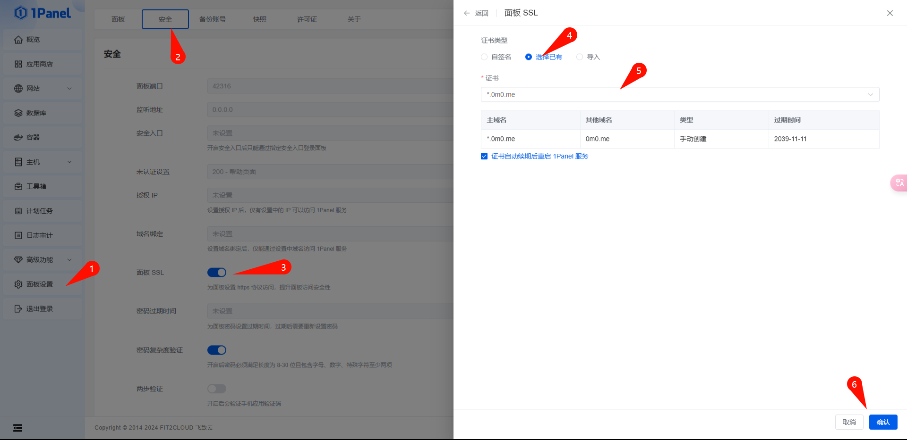The height and width of the screenshot is (440, 907).
Task: Open Containers via the whale icon
Action: point(18,138)
